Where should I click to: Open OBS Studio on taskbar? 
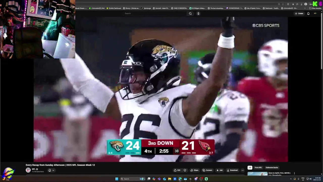tap(201, 179)
